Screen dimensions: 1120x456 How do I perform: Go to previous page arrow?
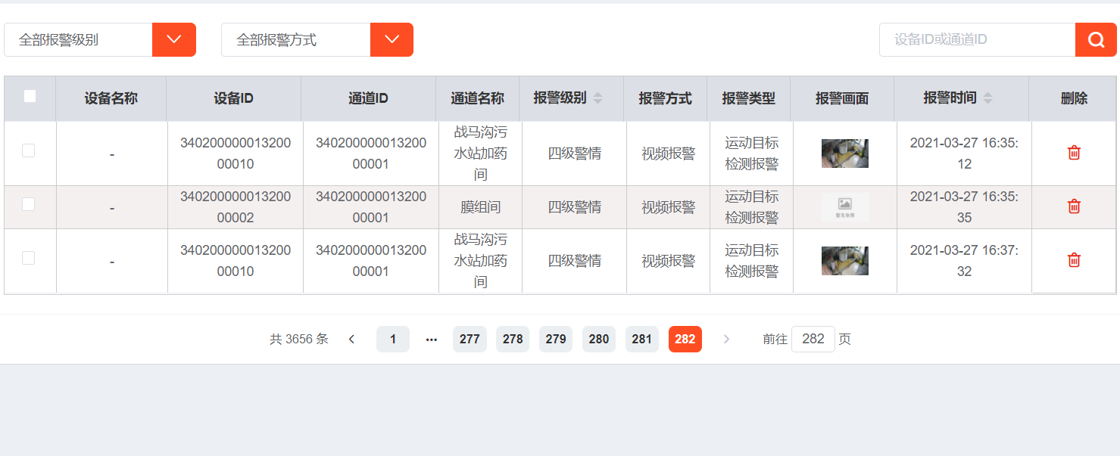351,339
